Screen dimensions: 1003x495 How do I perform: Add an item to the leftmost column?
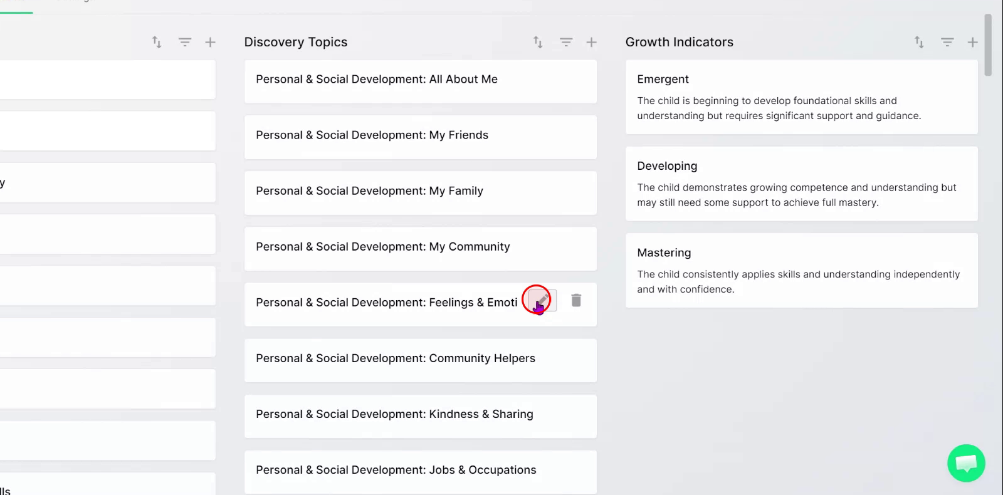210,42
